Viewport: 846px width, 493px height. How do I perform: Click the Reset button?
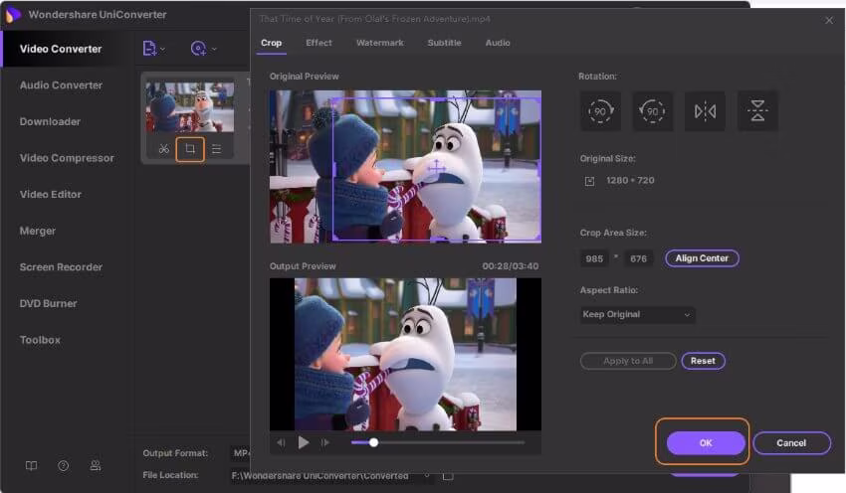(x=703, y=361)
